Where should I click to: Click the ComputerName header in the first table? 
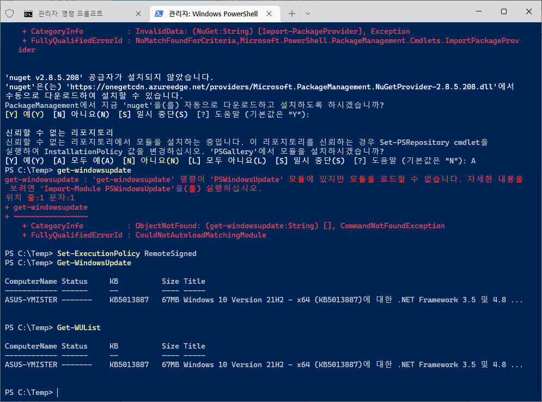pyautogui.click(x=31, y=282)
